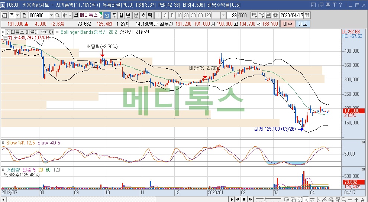Click the T font icon in title bar
The width and height of the screenshot is (368, 202).
click(334, 5)
